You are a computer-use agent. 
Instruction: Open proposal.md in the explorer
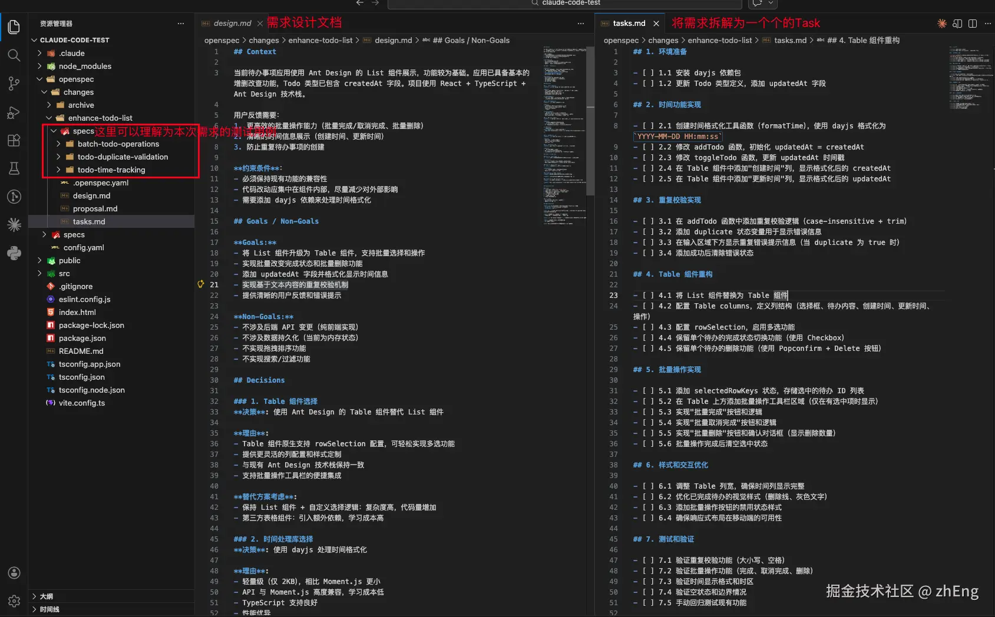tap(95, 208)
